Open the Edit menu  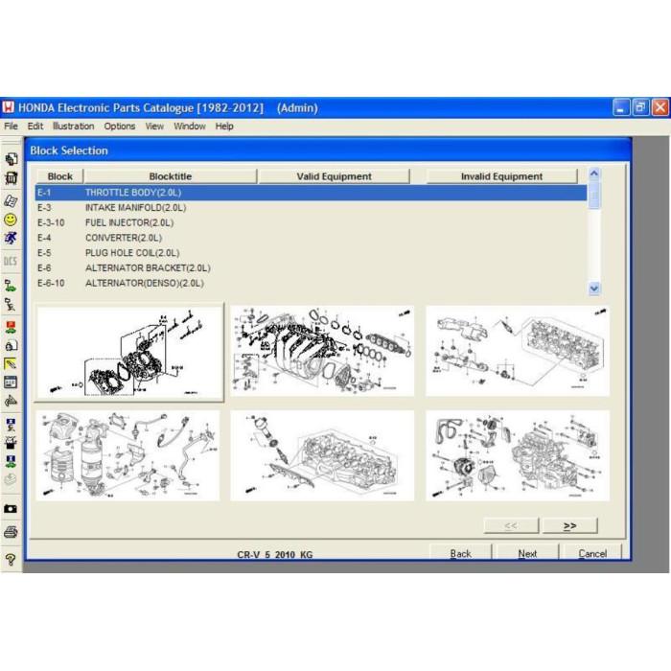coord(35,127)
